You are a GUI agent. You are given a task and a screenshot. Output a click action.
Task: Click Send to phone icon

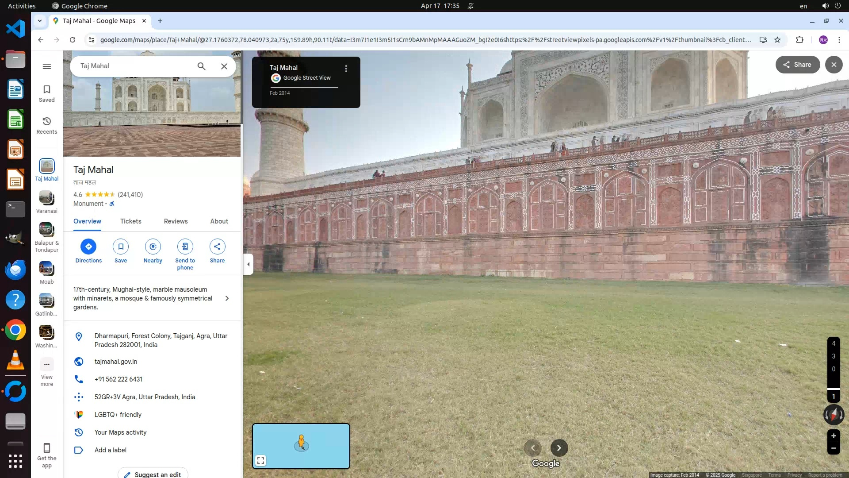click(185, 247)
